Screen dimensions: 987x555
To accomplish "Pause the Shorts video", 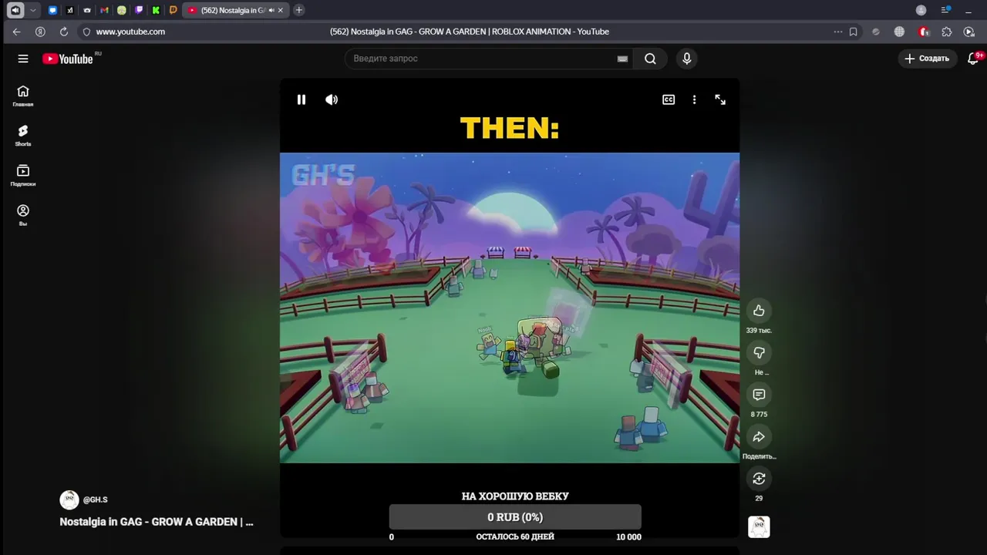I will 301,99.
